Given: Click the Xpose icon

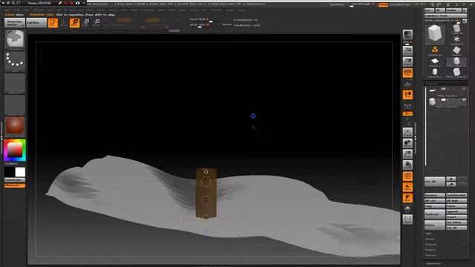Looking at the screenshot, I should click(x=407, y=220).
